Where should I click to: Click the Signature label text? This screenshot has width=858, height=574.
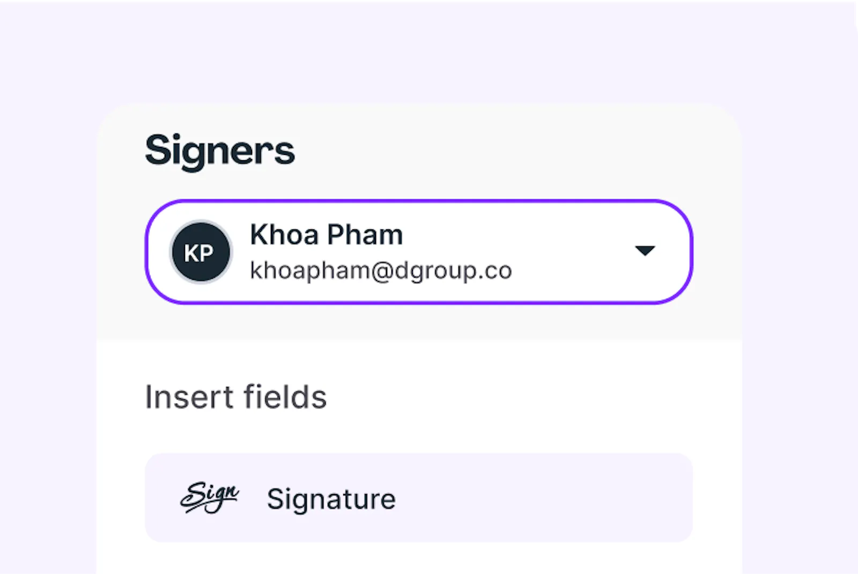[331, 499]
